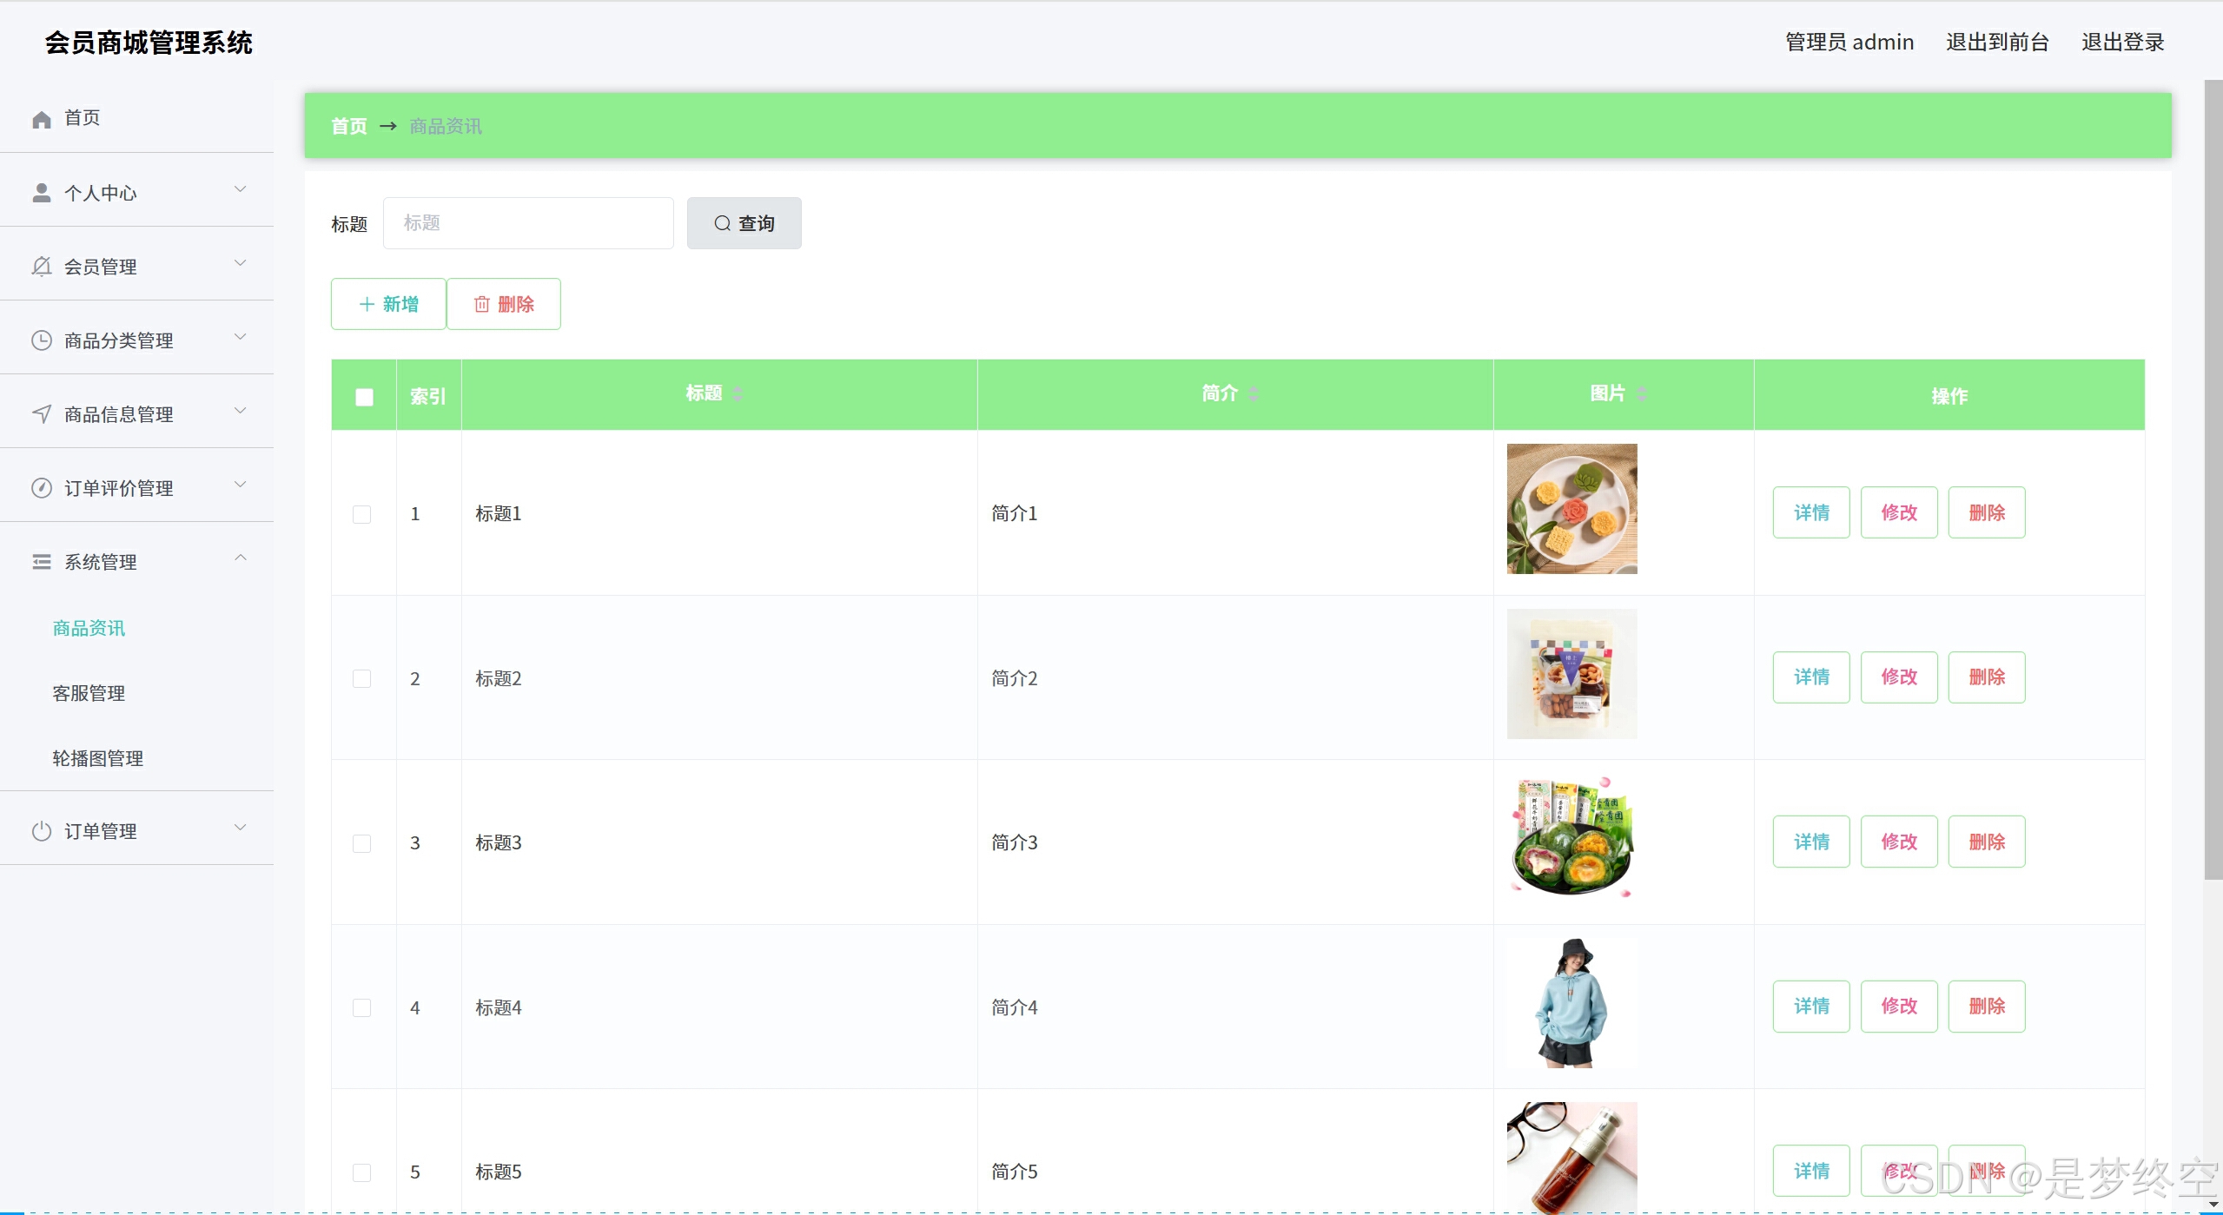Click the 新增 add button
Screen dimensions: 2223x1215
[x=388, y=304]
